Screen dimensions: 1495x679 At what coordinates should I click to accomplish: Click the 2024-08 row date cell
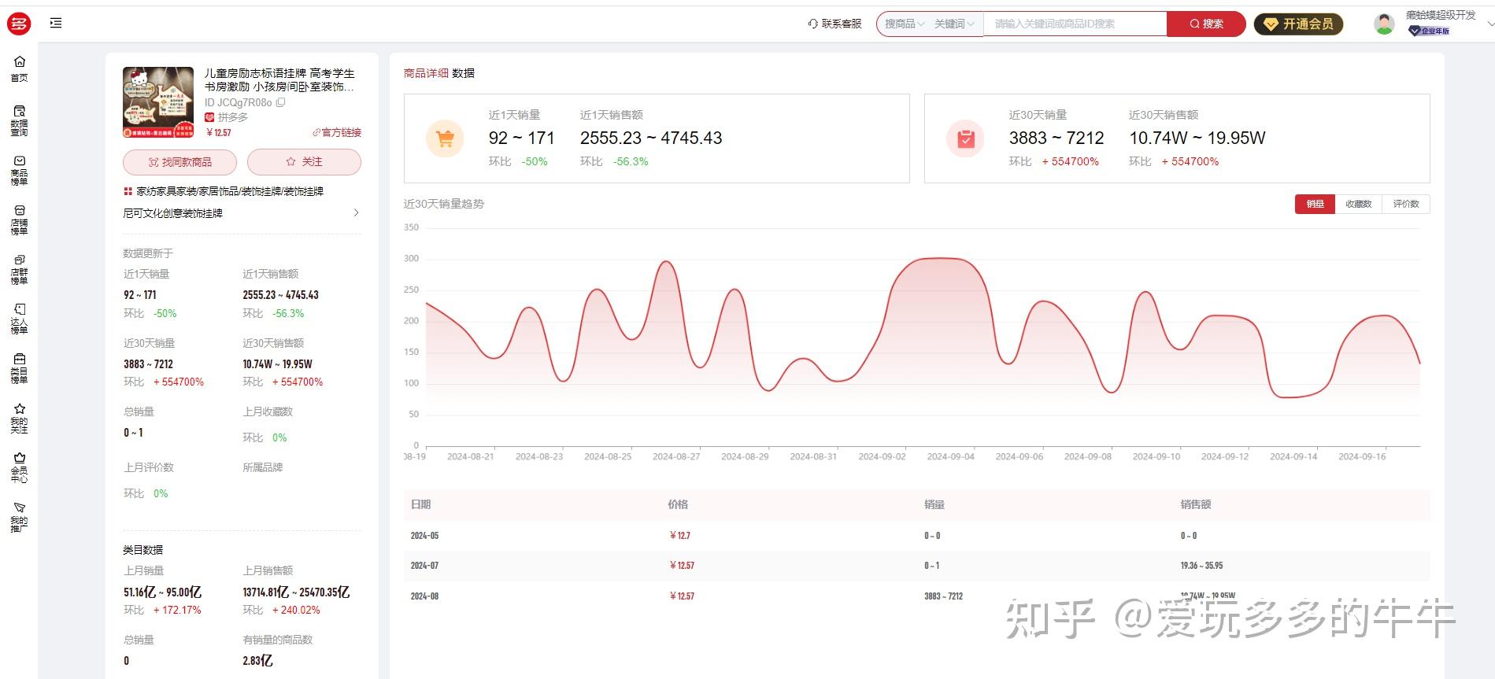point(424,596)
